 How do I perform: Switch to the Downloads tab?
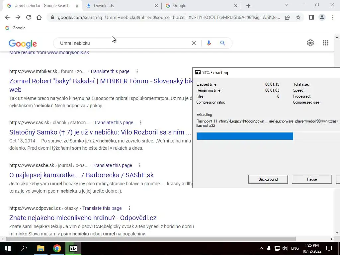122,6
